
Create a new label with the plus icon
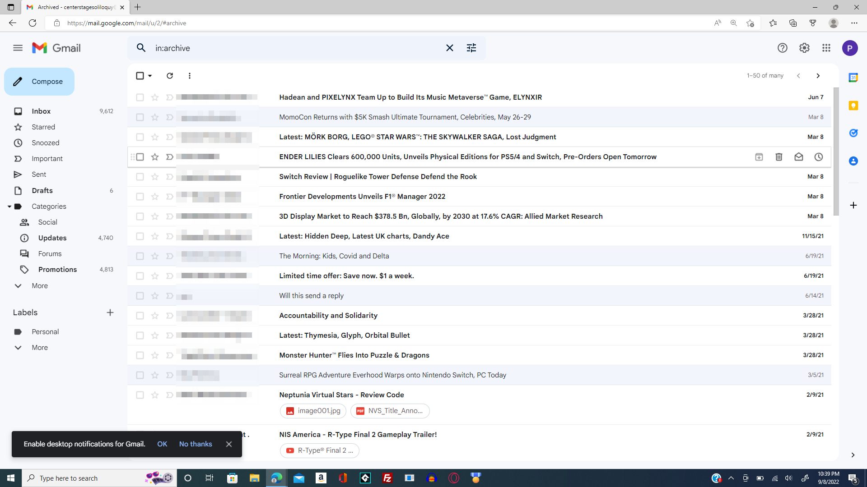click(110, 312)
